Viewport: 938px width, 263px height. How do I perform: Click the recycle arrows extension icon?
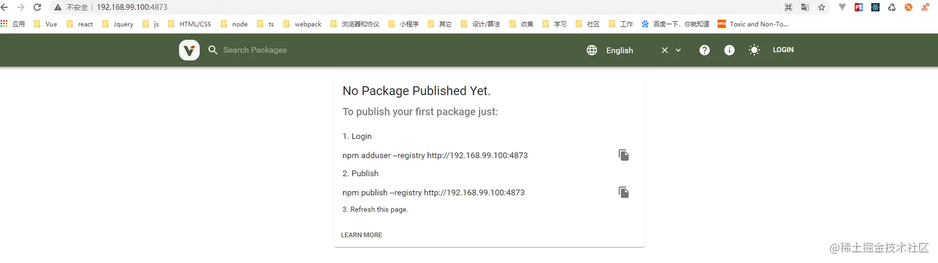(x=891, y=7)
